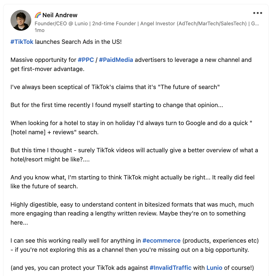
Task: Open the #PaidMedia hashtag link
Action: click(x=116, y=60)
